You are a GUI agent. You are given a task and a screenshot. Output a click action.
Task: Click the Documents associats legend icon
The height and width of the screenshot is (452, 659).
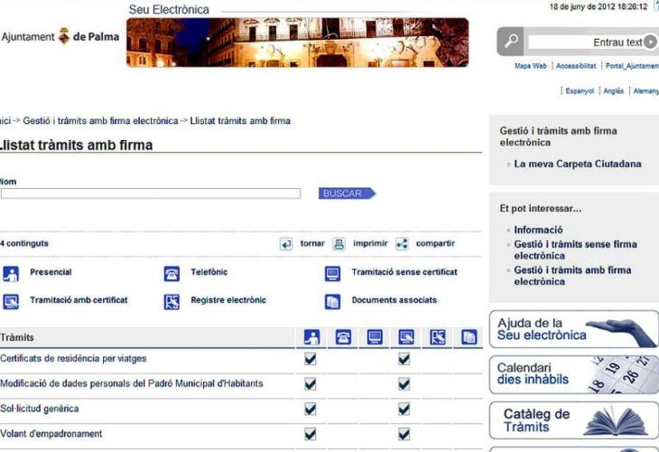coord(332,302)
